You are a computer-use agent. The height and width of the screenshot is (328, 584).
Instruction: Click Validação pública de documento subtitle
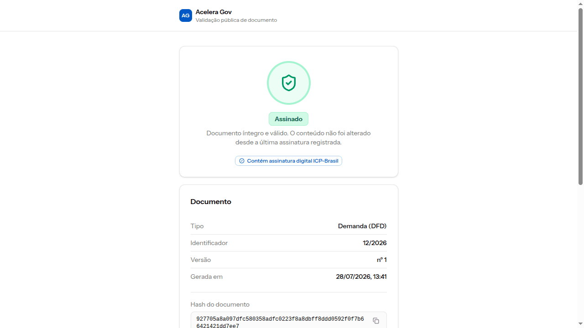click(x=236, y=20)
